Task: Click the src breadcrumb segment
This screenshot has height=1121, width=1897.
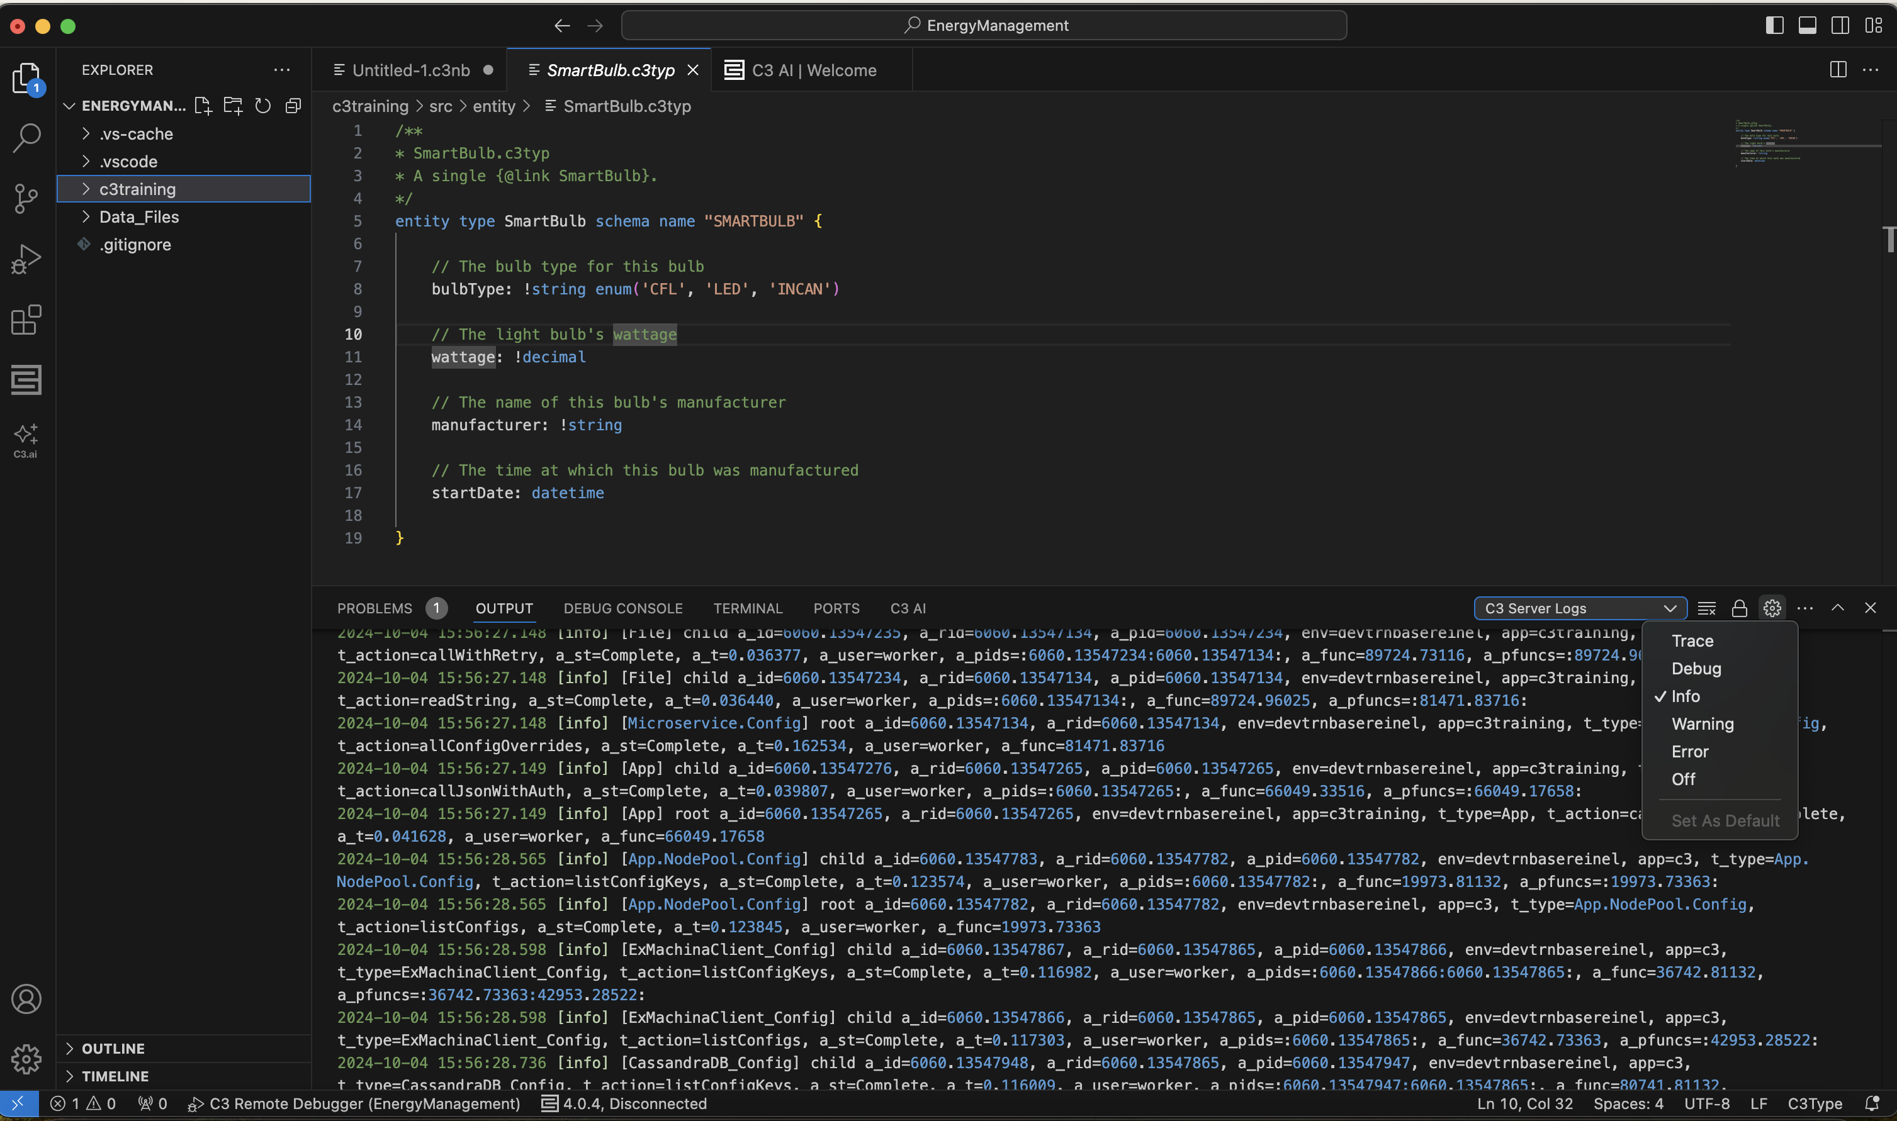Action: coord(441,106)
